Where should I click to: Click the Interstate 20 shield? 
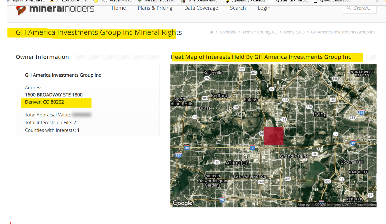(222, 200)
